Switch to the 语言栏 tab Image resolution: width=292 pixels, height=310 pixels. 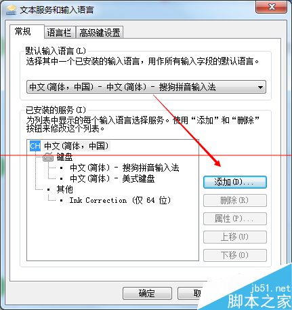tap(59, 33)
